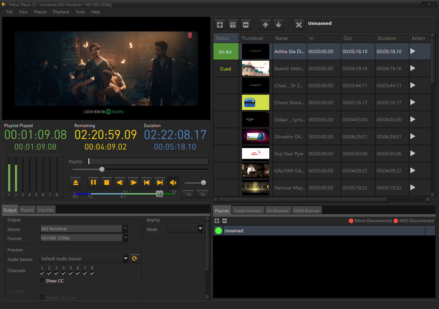439x309 pixels.
Task: Select the Chann Sitare clip thumbnail
Action: tap(256, 102)
